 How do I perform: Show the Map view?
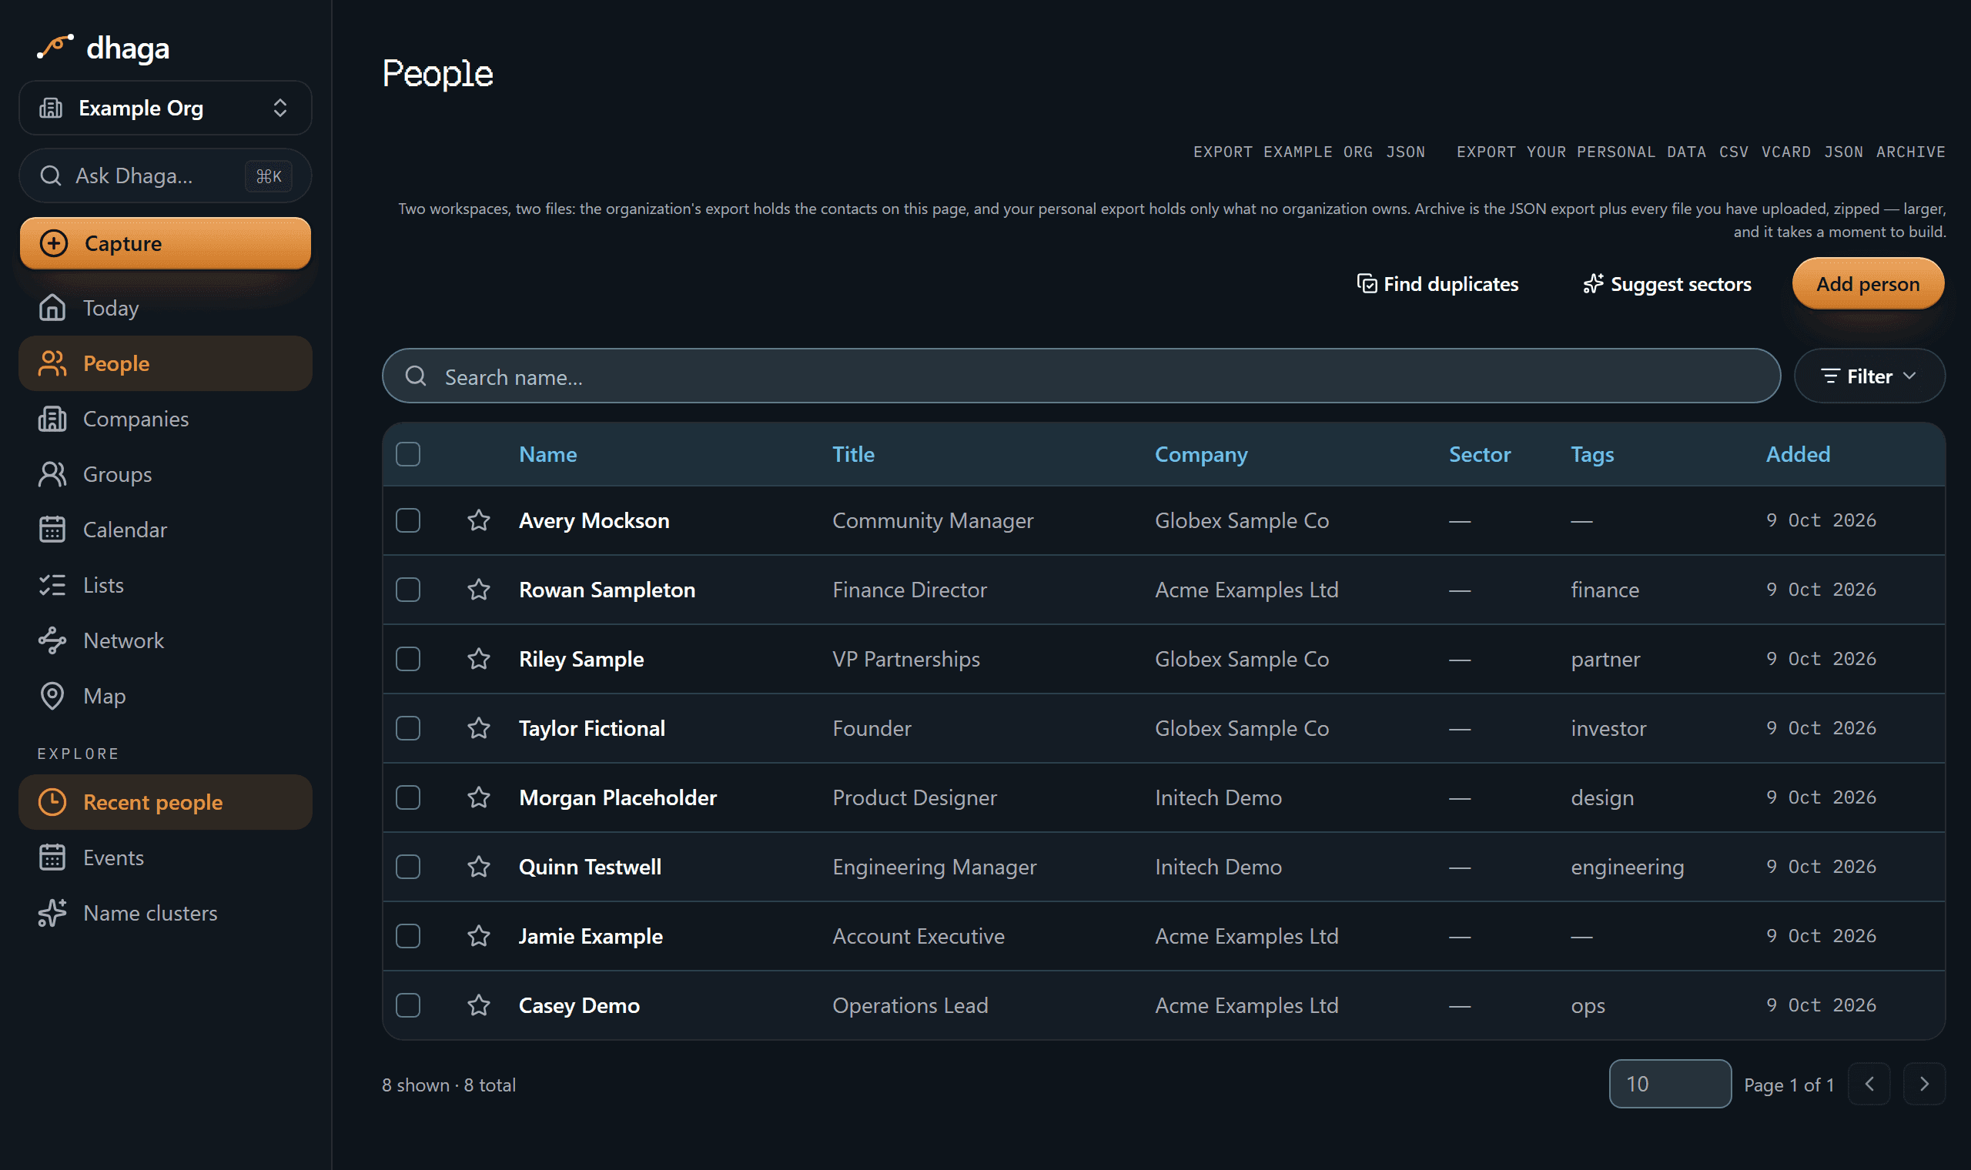166,696
